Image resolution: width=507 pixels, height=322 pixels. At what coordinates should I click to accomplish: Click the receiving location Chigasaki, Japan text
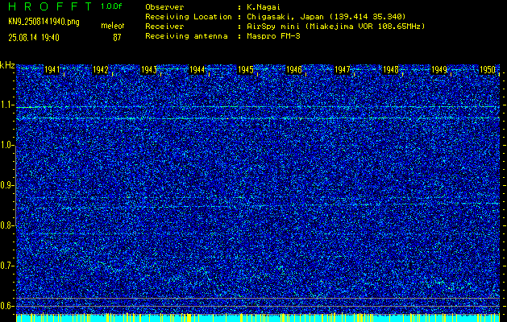[326, 17]
